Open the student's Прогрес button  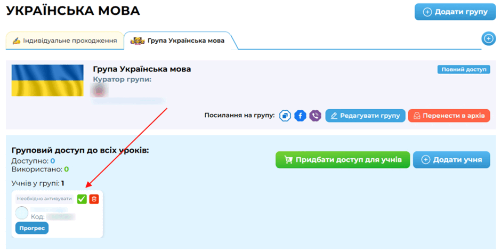(x=32, y=228)
